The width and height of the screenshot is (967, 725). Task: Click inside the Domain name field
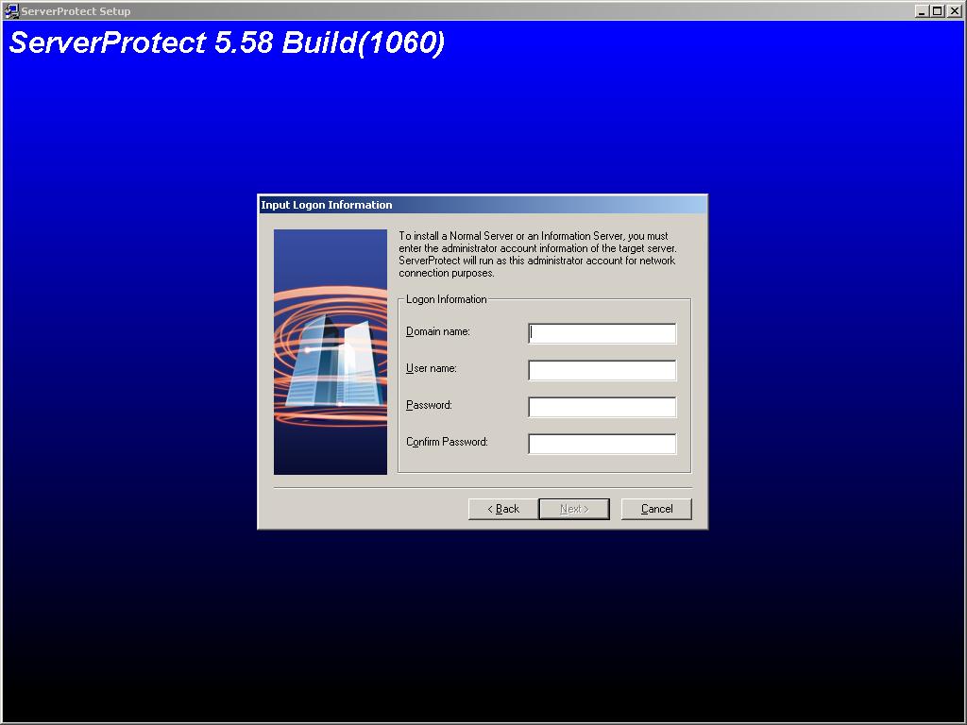[602, 332]
